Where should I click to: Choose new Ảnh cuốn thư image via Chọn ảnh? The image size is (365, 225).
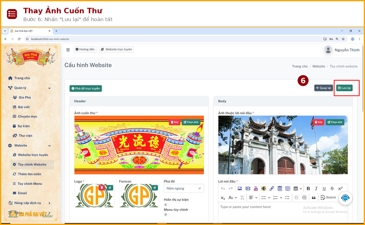tap(191, 122)
